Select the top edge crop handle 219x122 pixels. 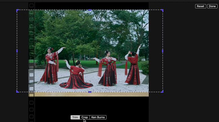point(90,10)
